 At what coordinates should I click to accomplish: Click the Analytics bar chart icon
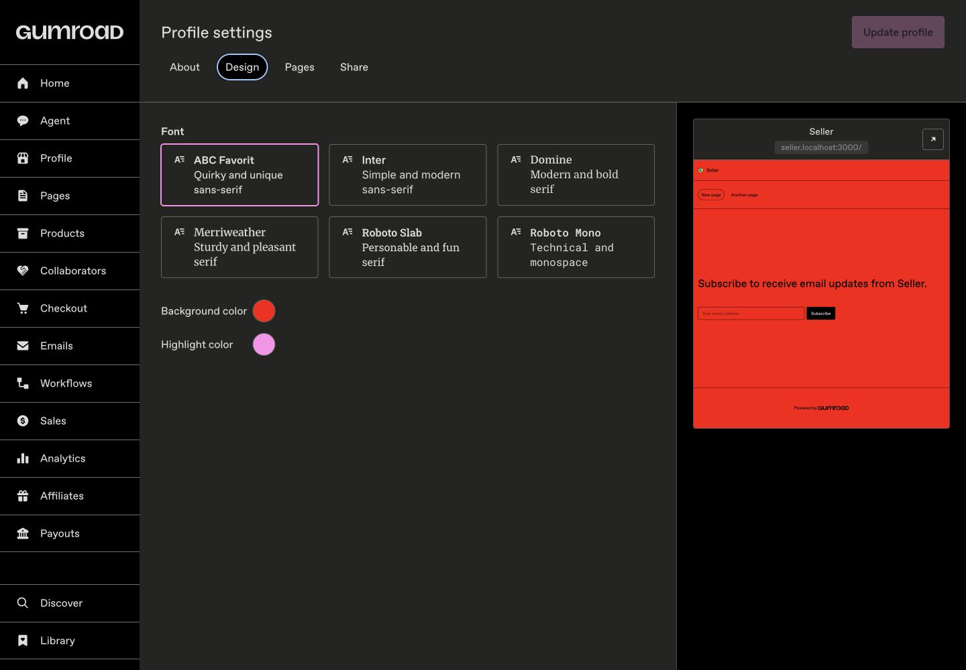23,458
